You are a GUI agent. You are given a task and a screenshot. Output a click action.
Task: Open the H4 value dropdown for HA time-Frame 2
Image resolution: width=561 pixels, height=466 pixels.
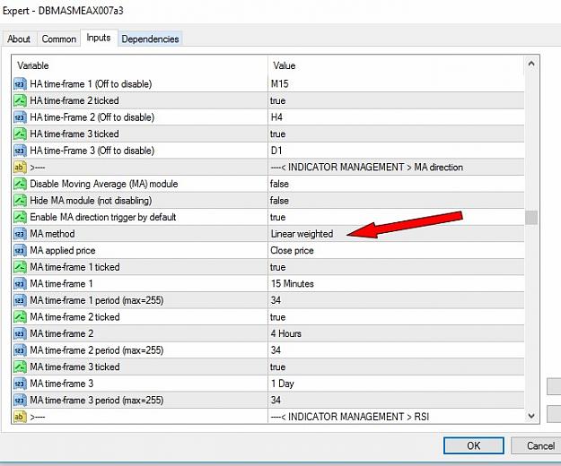tap(276, 117)
